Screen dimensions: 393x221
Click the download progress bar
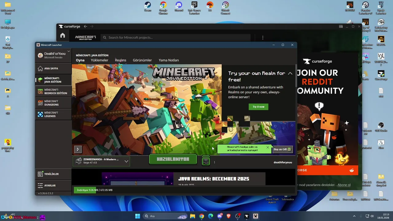pos(184,190)
